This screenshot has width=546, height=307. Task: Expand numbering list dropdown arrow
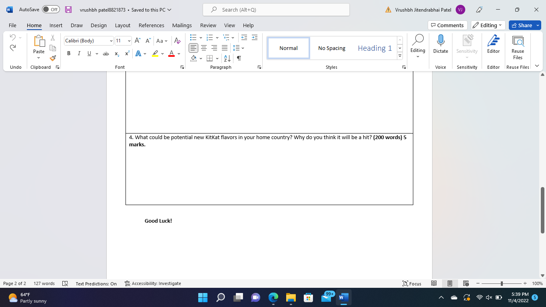217,38
